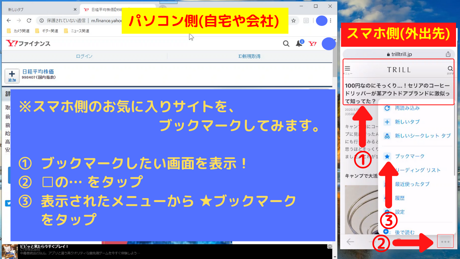Click the ログイン link
Image resolution: width=460 pixels, height=259 pixels.
click(84, 56)
